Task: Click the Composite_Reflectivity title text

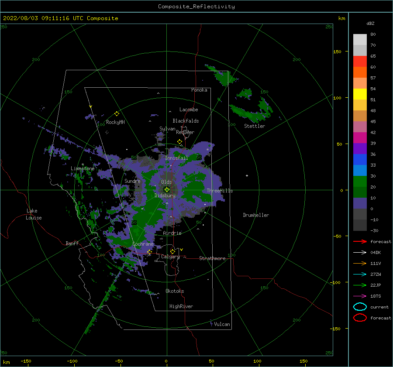Action: [196, 7]
